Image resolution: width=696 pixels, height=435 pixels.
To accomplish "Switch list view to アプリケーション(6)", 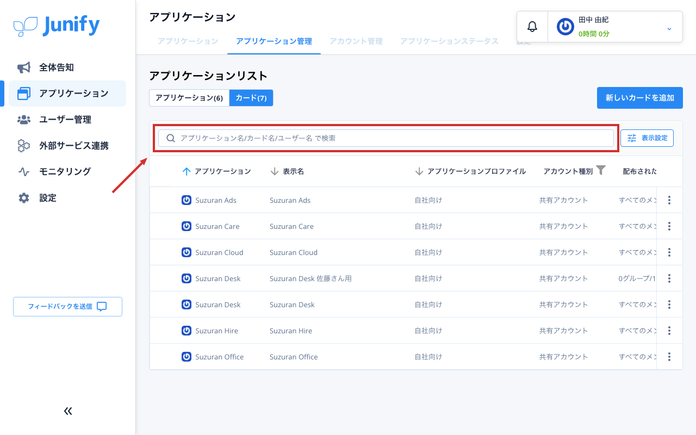I will click(x=189, y=98).
